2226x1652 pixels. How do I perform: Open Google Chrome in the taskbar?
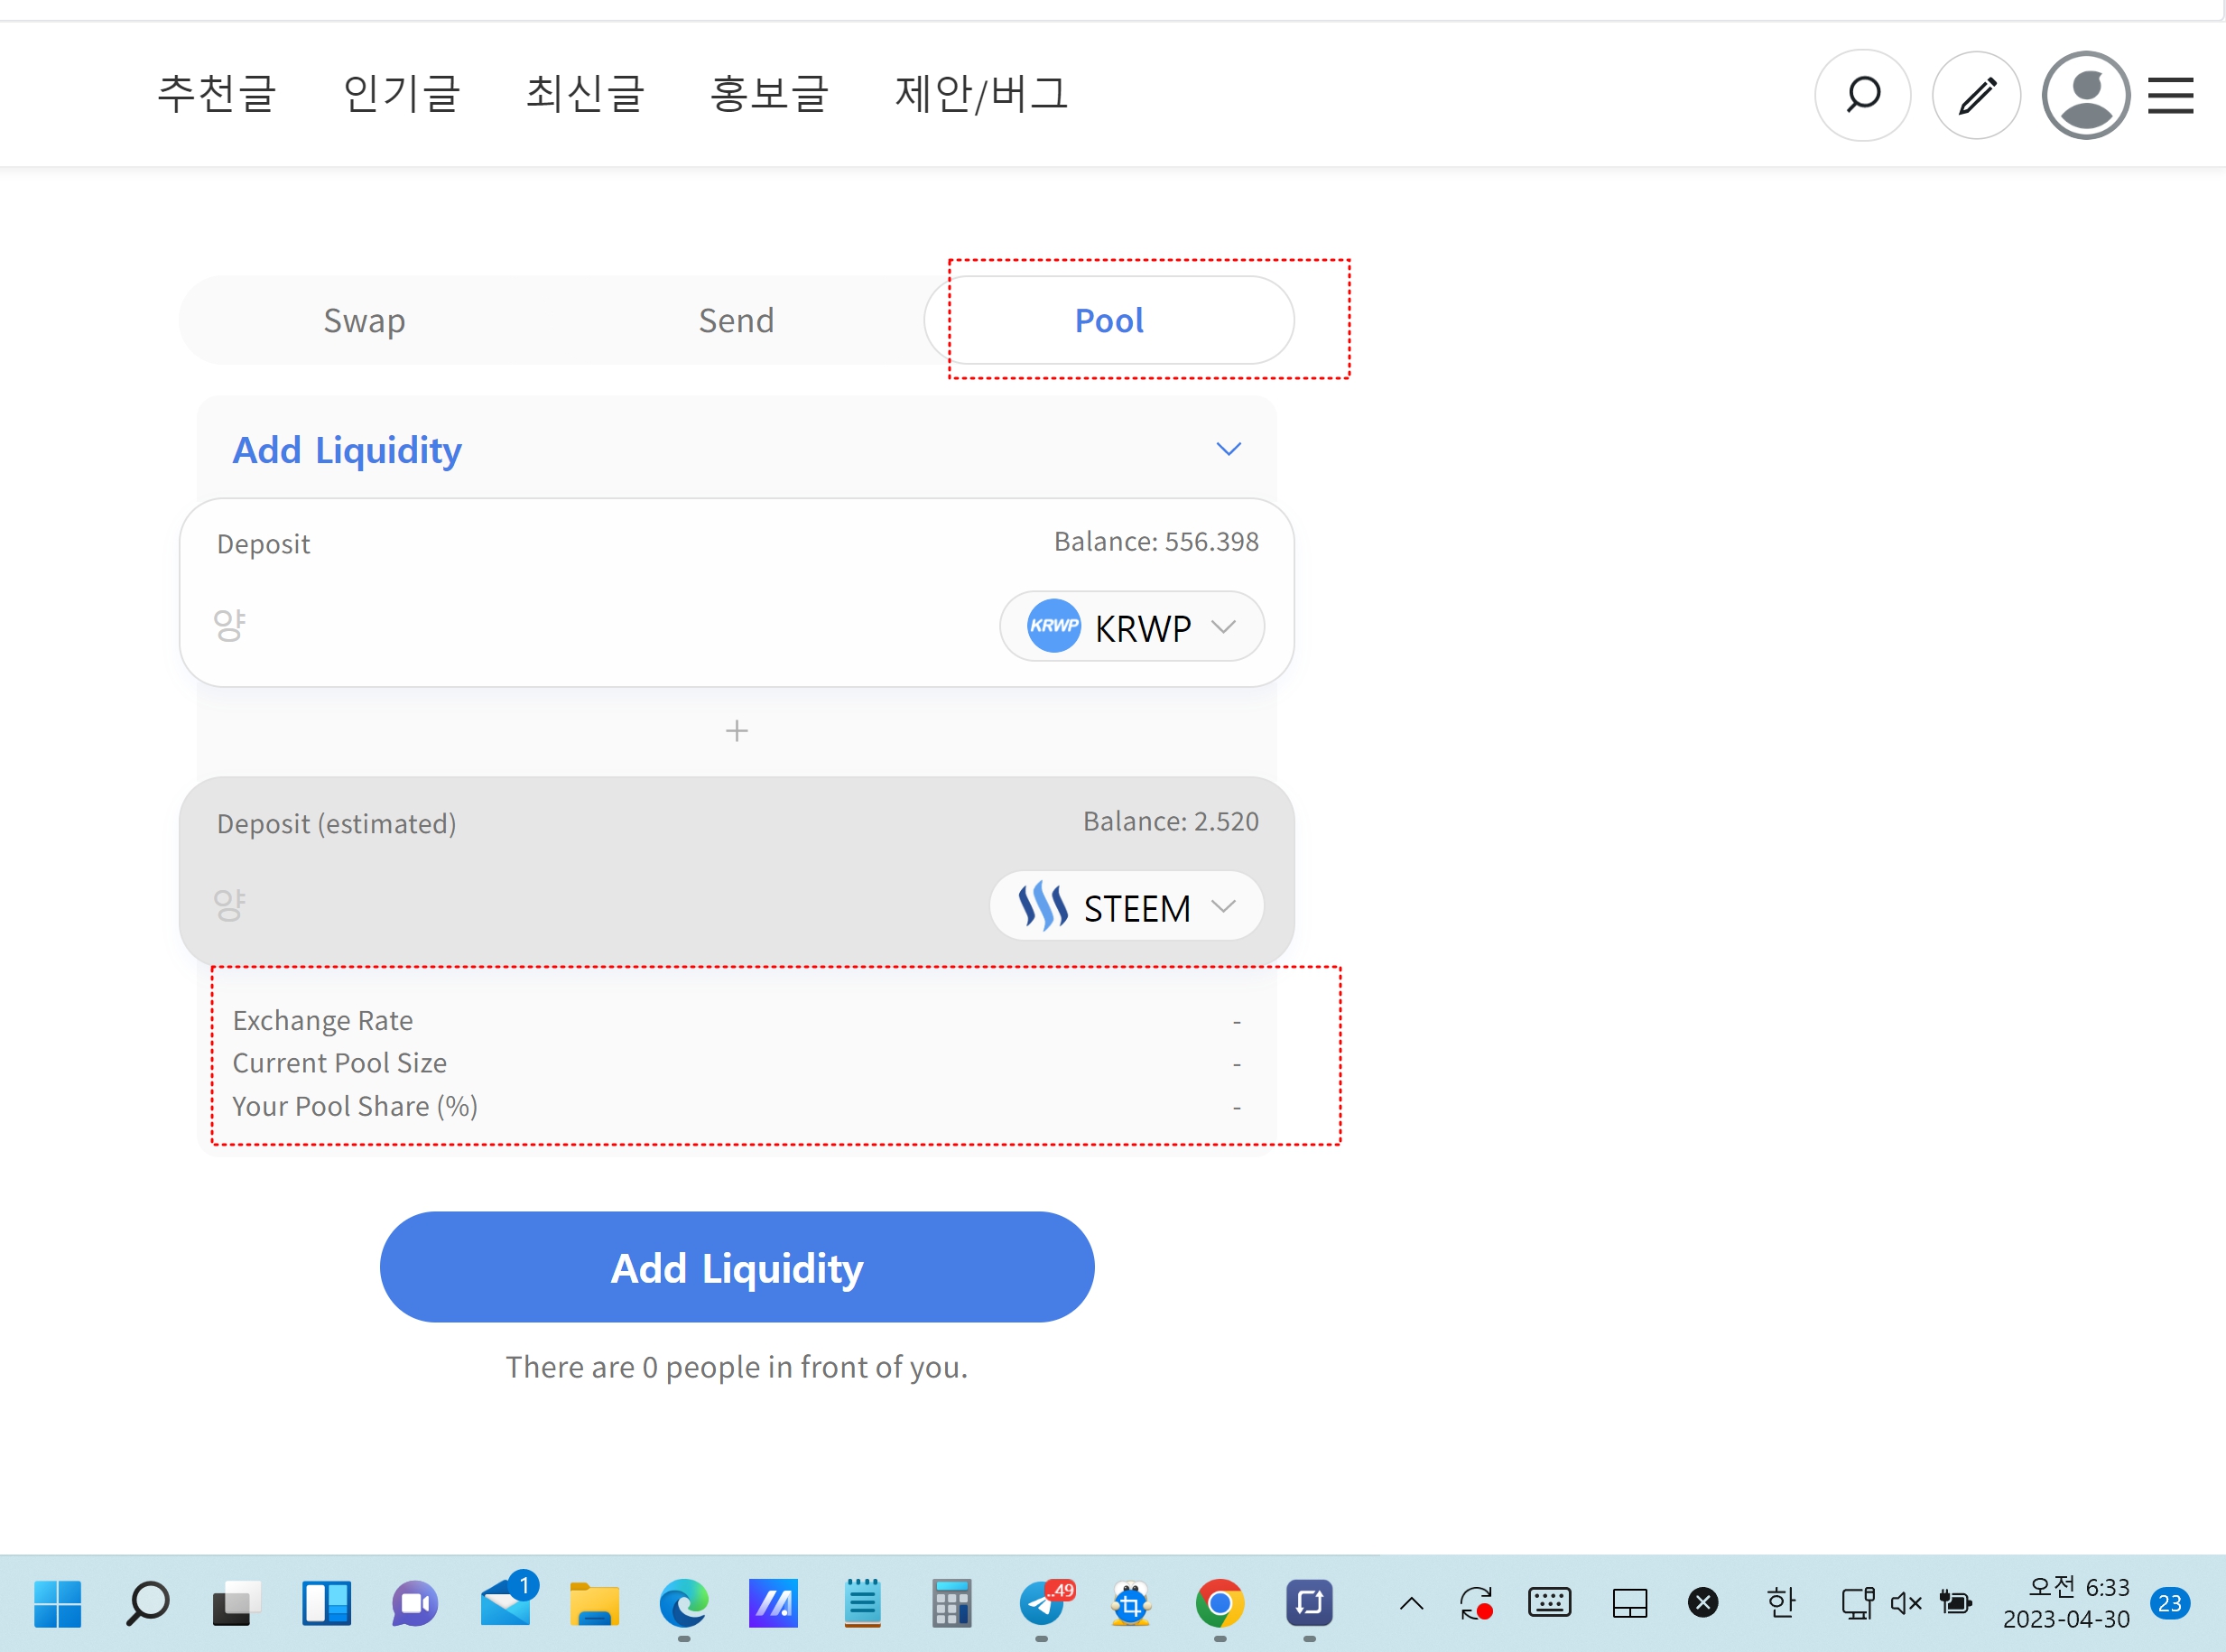[1219, 1603]
